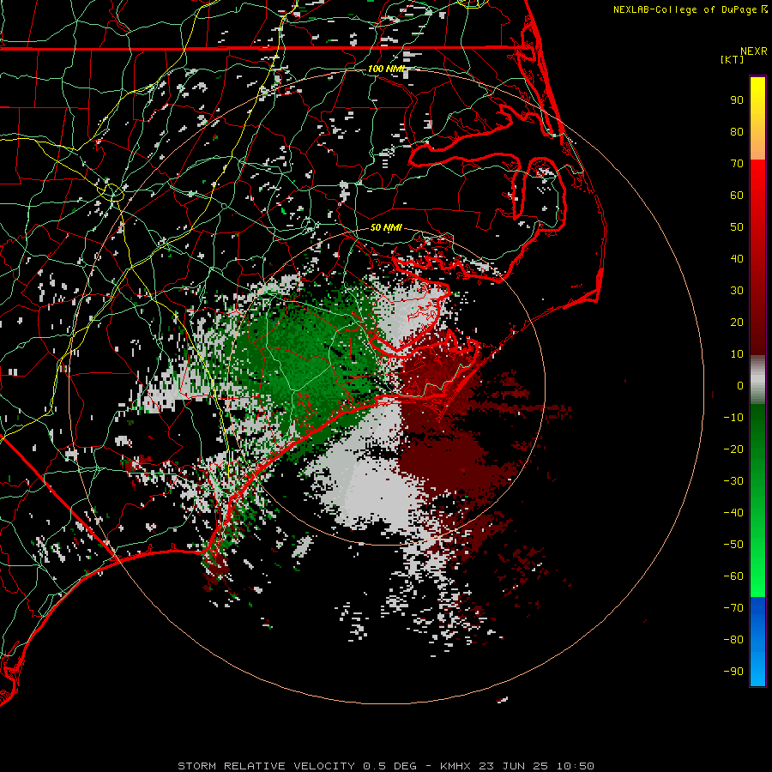The height and width of the screenshot is (772, 772).
Task: Click the 10 value on the velocity scale
Action: 737,354
